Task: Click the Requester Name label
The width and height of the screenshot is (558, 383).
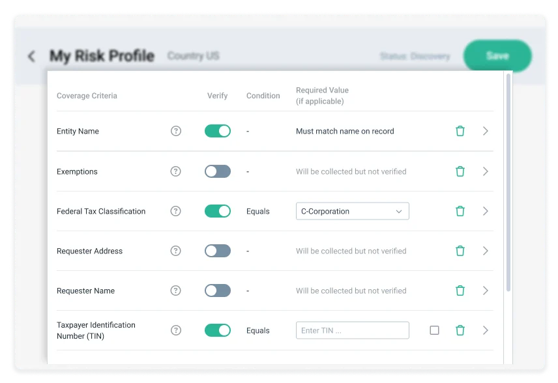Action: tap(85, 291)
